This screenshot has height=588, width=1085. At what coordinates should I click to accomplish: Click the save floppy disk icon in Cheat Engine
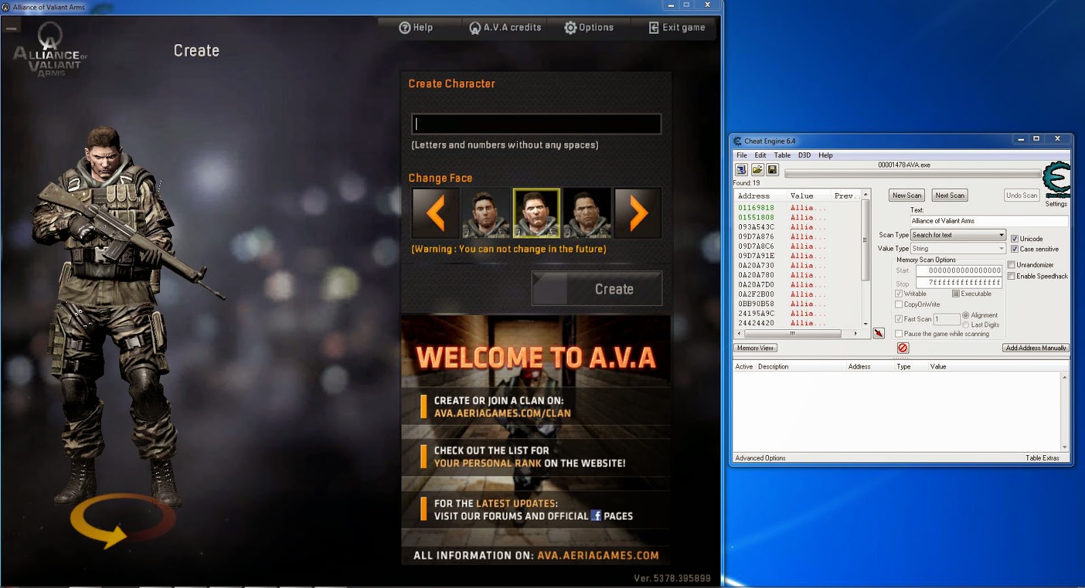[772, 169]
